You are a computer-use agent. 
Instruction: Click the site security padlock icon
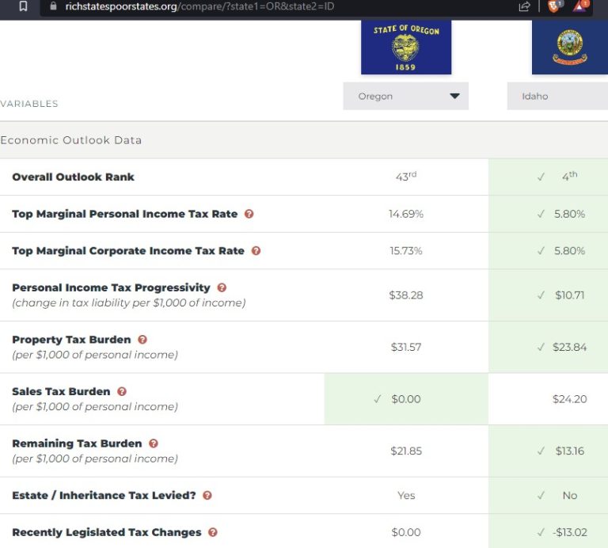click(54, 6)
